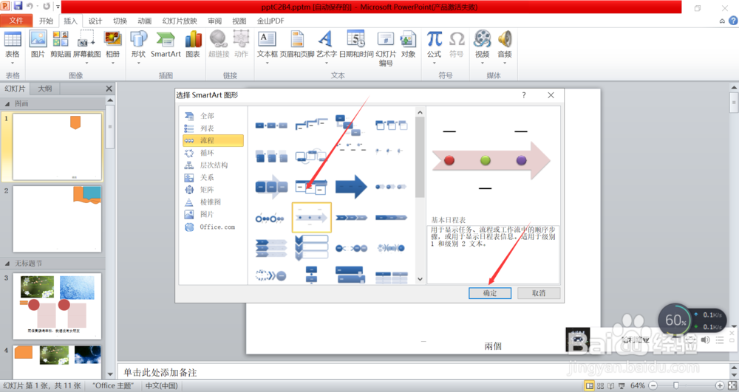The image size is (739, 392).
Task: Insert a chart with 图表 icon
Action: [x=193, y=44]
